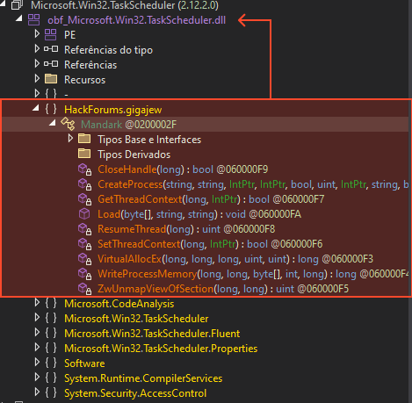Open CreateProcess method entry
This screenshot has width=412, height=403.
(x=253, y=184)
